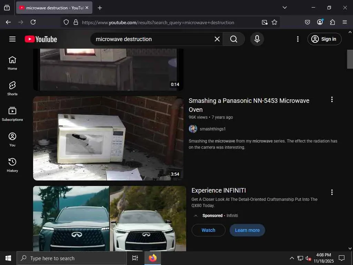Open Windows Task View
The image size is (353, 265).
click(x=135, y=258)
